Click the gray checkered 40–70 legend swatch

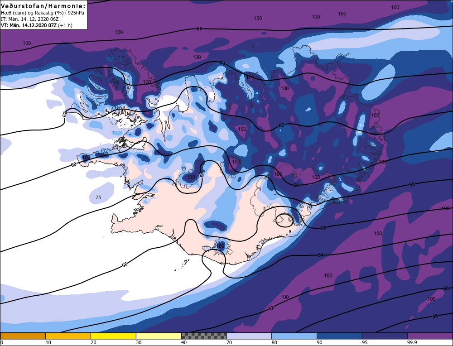tap(204, 336)
